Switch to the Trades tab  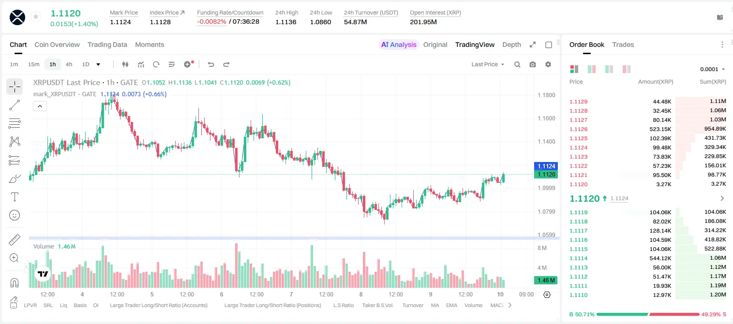click(x=623, y=44)
